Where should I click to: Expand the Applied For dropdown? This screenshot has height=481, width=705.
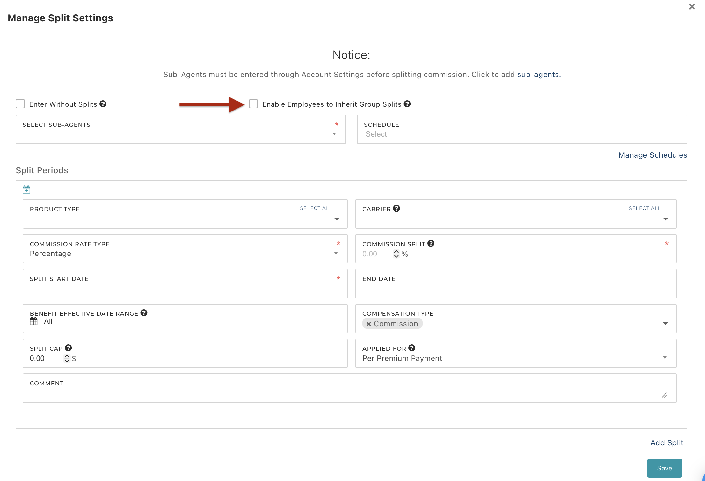click(665, 358)
